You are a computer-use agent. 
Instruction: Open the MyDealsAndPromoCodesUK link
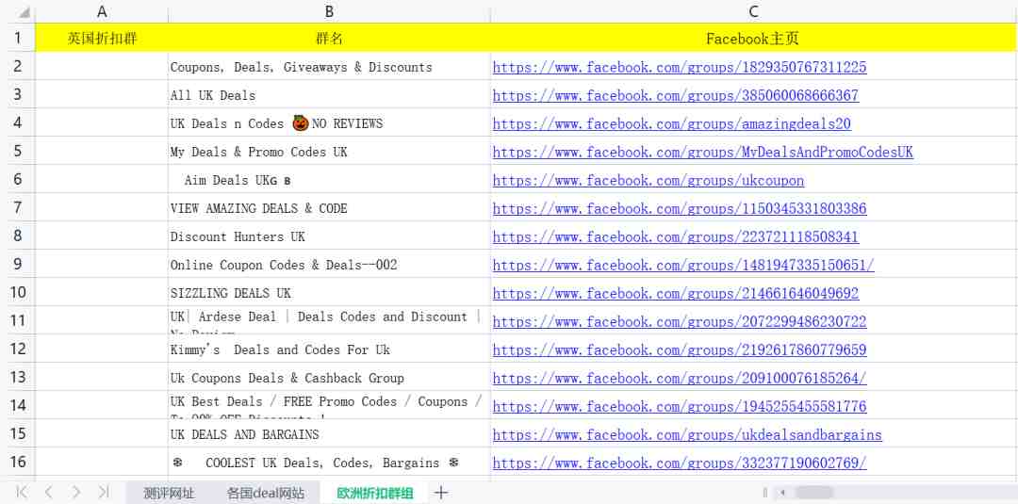click(703, 152)
